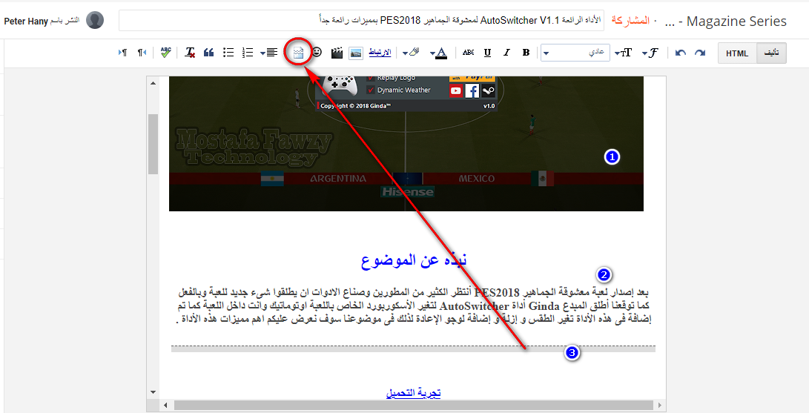This screenshot has width=809, height=413.
Task: Apply blockquote formatting
Action: 209,53
